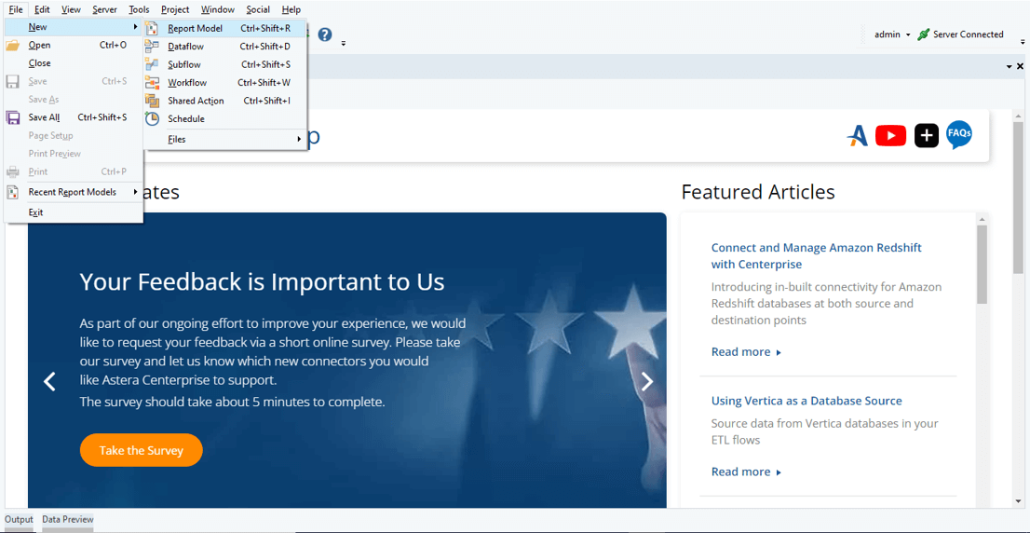This screenshot has height=533, width=1030.
Task: Open the Project menu
Action: [175, 9]
